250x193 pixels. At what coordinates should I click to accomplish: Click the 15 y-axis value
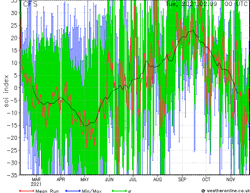coord(14,50)
